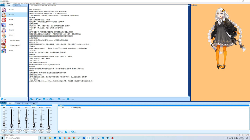Choose the 琴葉 葵 voice avatar
The width and height of the screenshot is (250, 140).
click(x=4, y=25)
